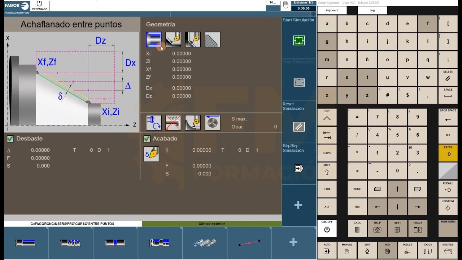The width and height of the screenshot is (462, 260).
Task: Expand the threading cycles softkey
Action: point(70,243)
